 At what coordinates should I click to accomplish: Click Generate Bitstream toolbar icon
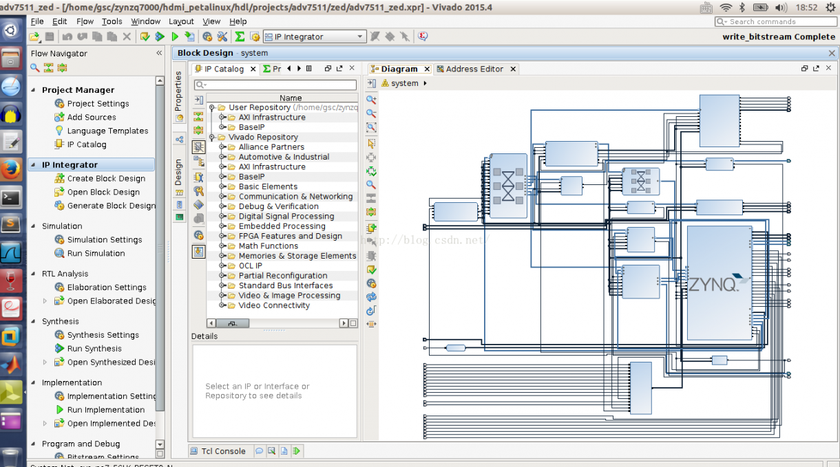pos(189,36)
